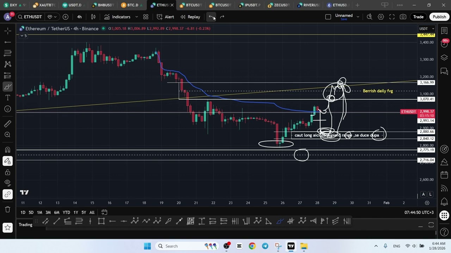
Task: Toggle log scale L button
Action: click(430, 194)
